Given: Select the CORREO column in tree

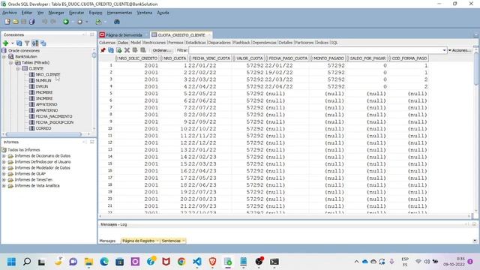Looking at the screenshot, I should 43,128.
